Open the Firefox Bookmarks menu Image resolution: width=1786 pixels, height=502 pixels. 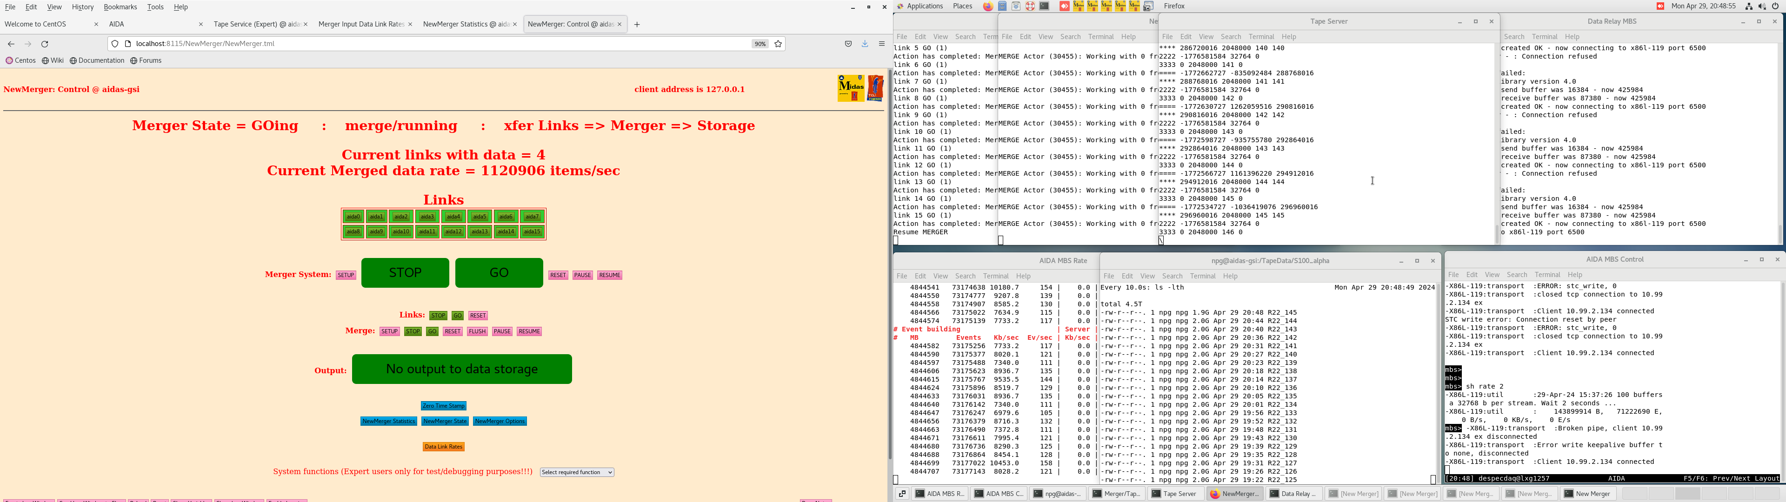coord(120,7)
